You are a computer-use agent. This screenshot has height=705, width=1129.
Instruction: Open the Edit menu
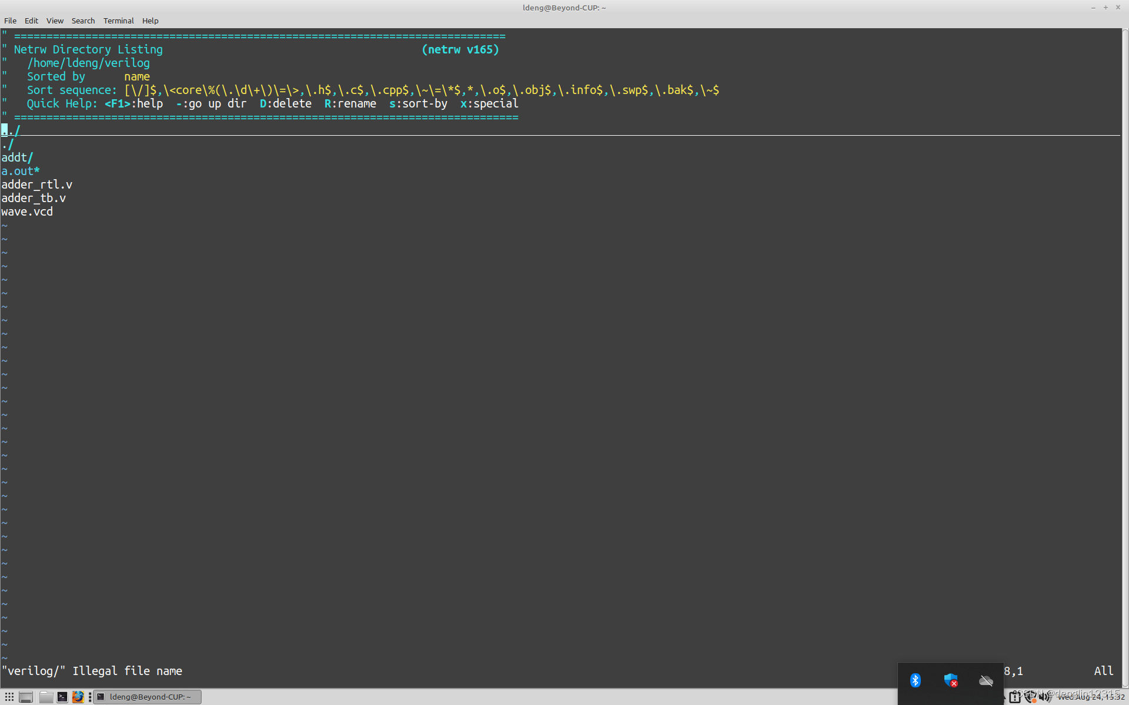[31, 21]
